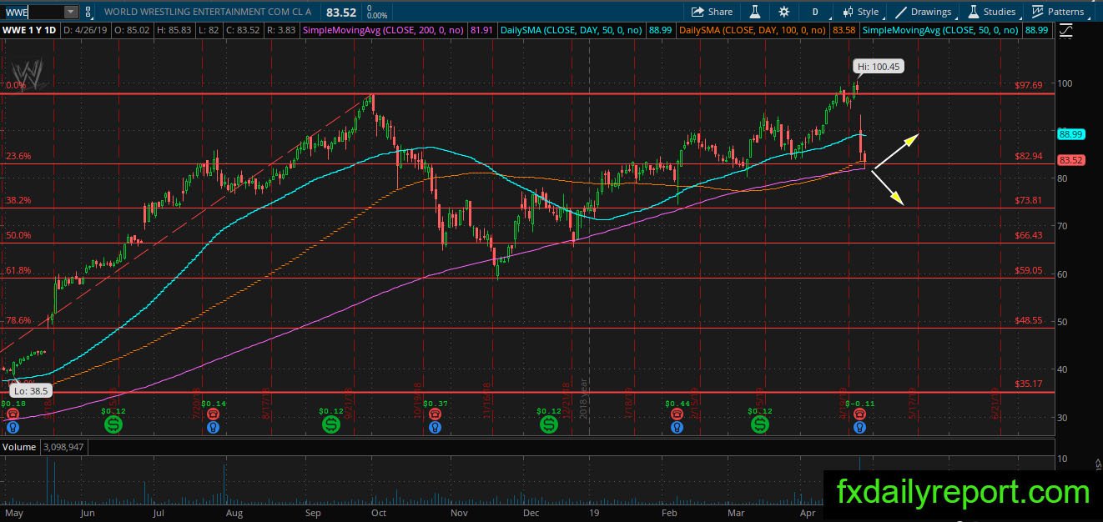
Task: Select SimpleMovingAvg (CLOSE, 200, 0, no) study label
Action: (x=385, y=30)
